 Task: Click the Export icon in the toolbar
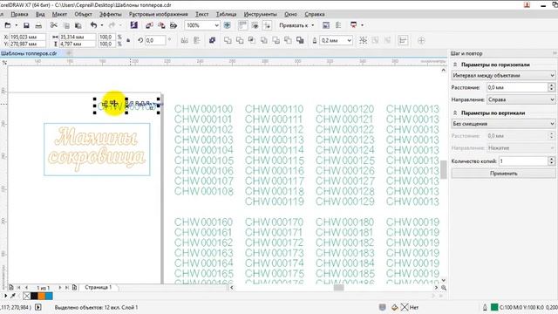pyautogui.click(x=161, y=25)
